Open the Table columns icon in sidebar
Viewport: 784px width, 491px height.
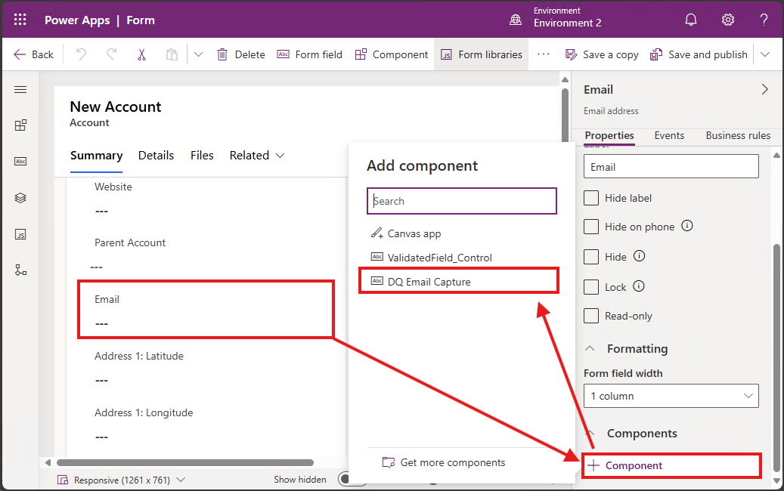coord(20,162)
